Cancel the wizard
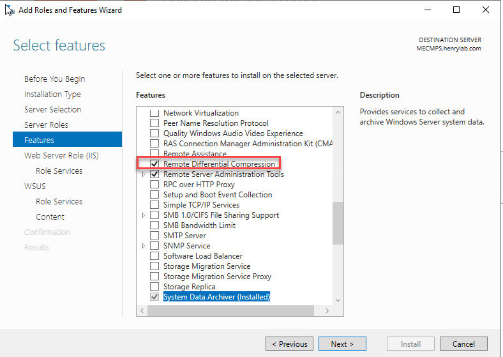503x357 pixels. coord(463,344)
